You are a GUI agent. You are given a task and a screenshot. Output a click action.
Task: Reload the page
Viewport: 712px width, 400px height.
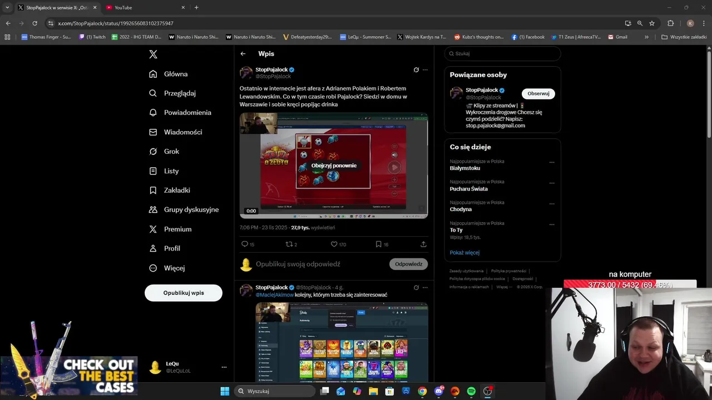[34, 23]
